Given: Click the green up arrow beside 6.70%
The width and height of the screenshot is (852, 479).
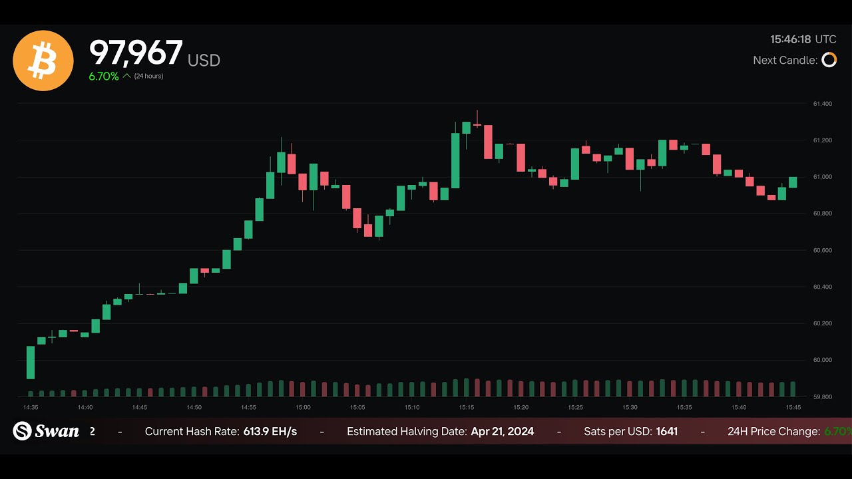Looking at the screenshot, I should pos(126,76).
